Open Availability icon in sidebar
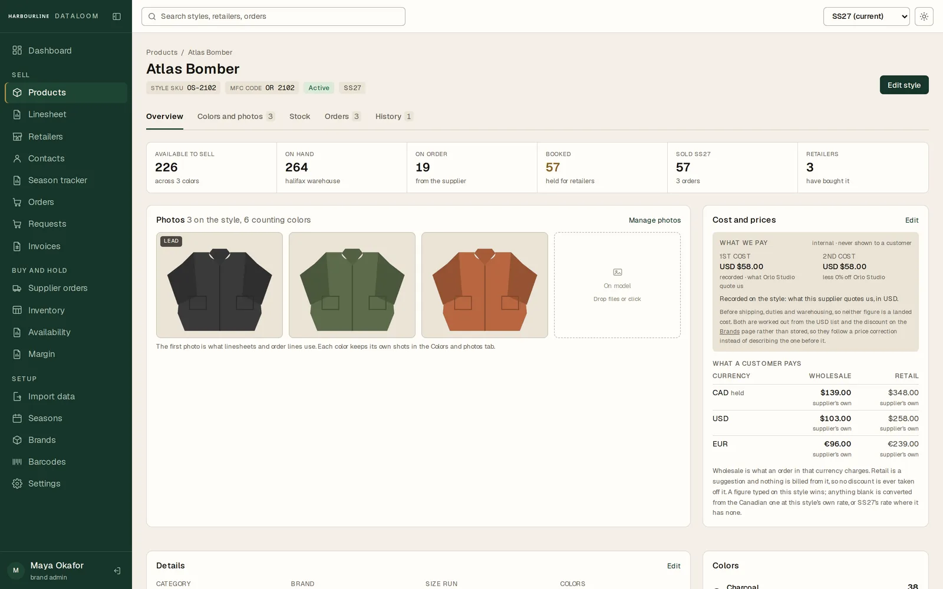The width and height of the screenshot is (943, 589). 17,332
